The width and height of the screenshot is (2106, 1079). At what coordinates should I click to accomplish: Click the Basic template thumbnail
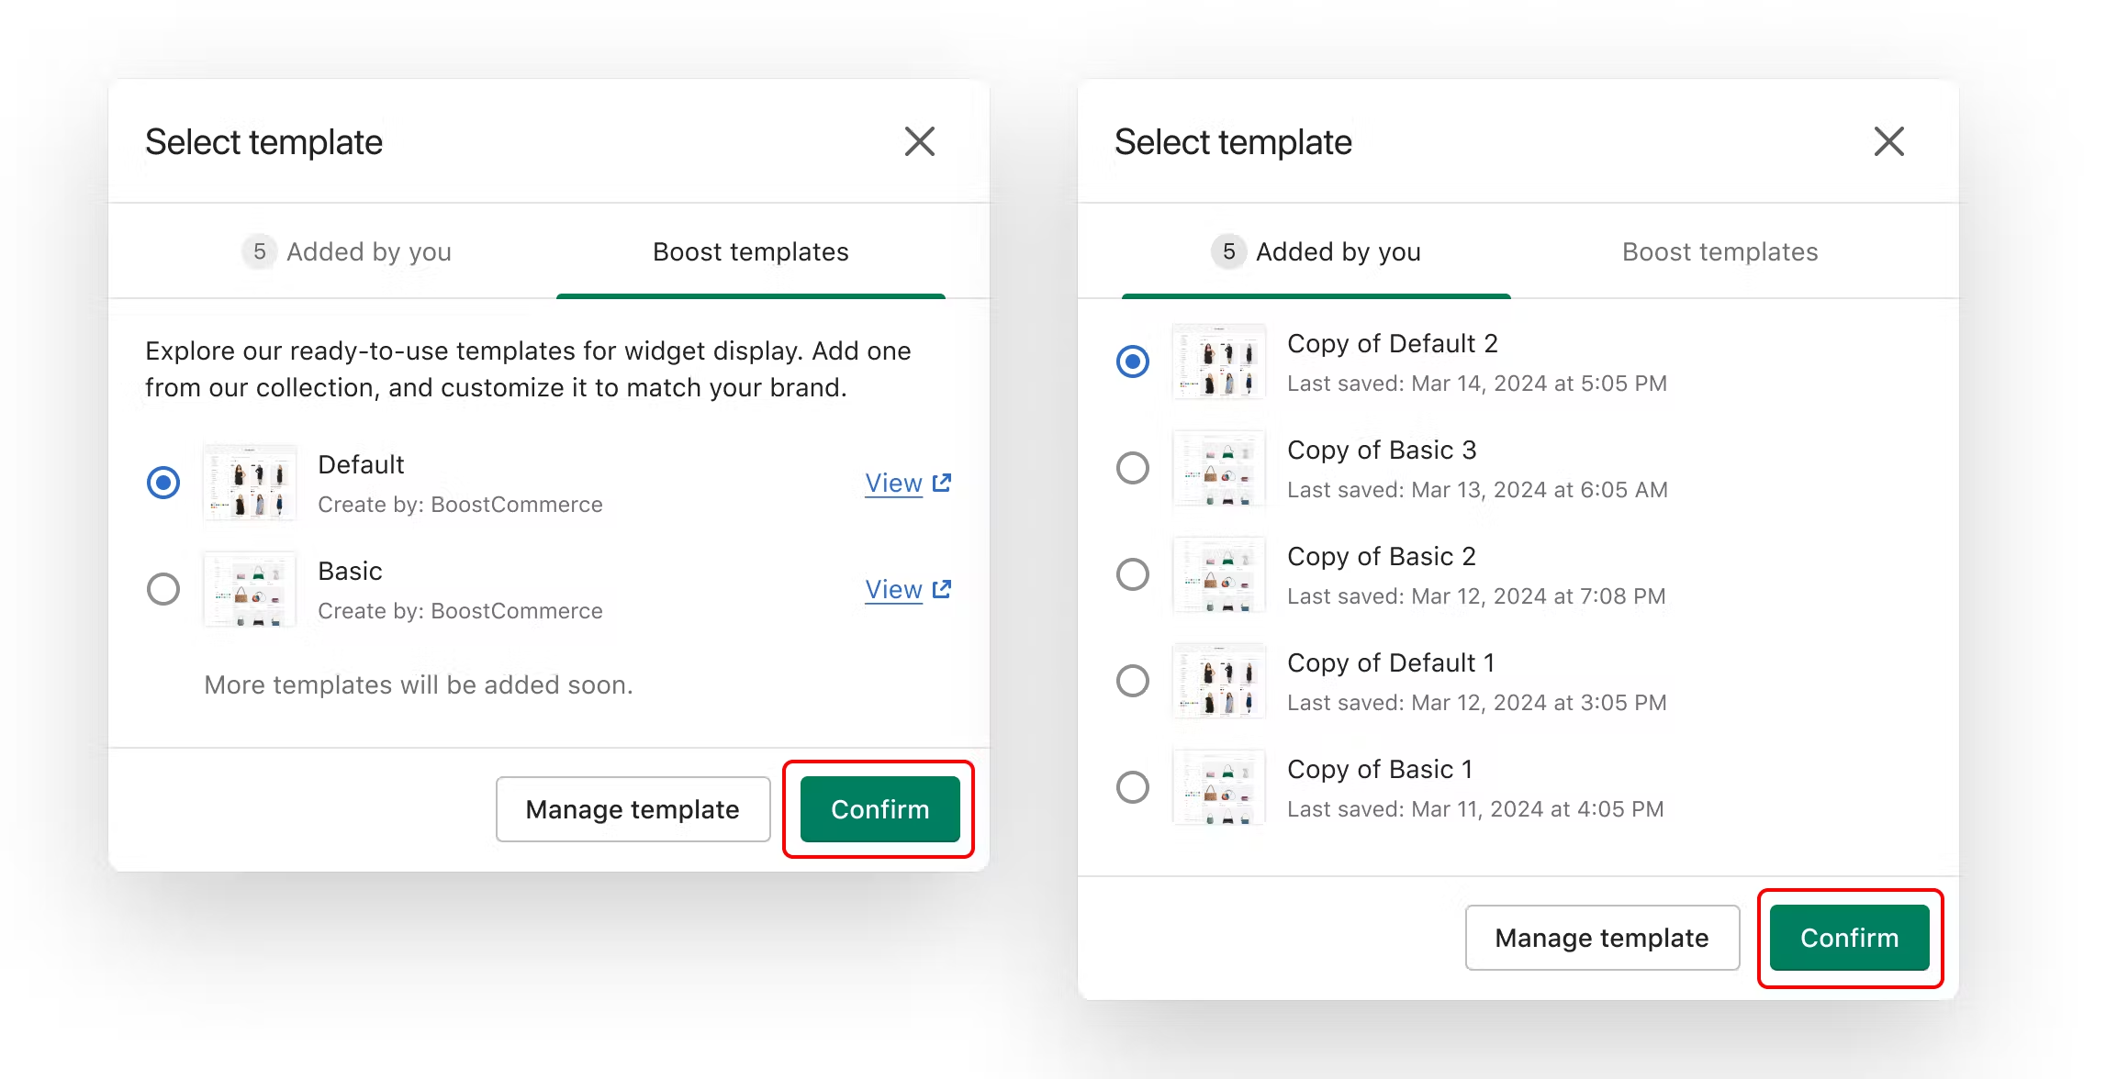(250, 589)
